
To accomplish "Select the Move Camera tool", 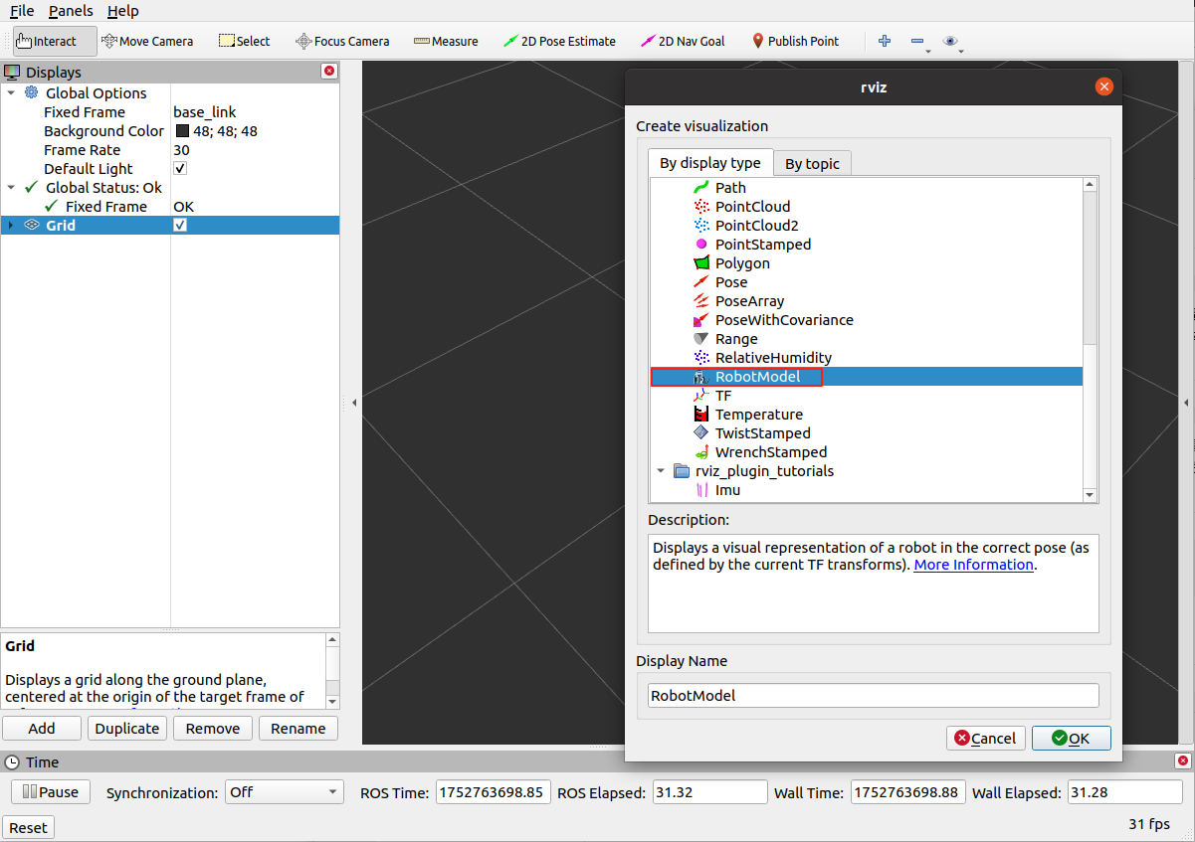I will pyautogui.click(x=147, y=41).
